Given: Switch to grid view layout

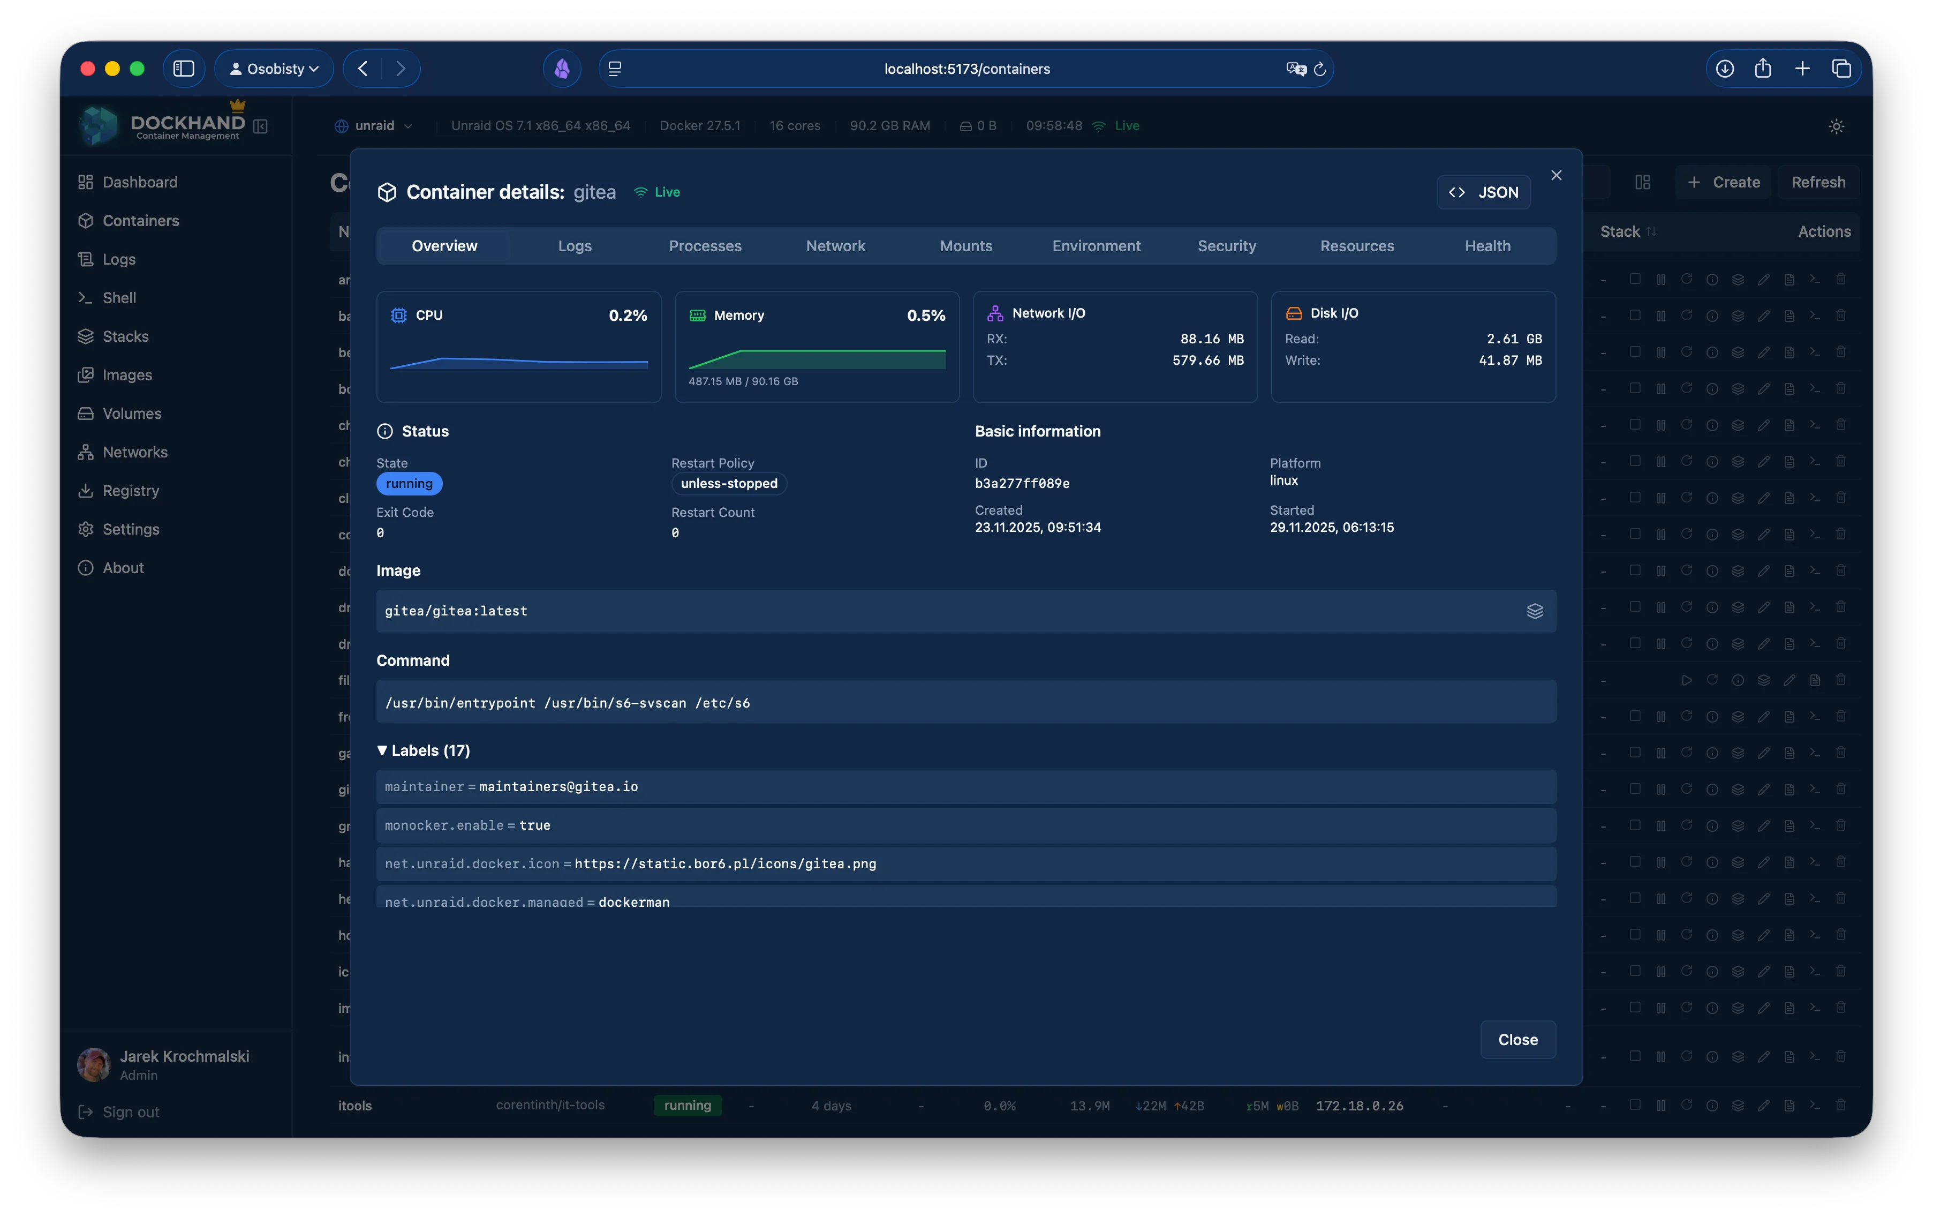Looking at the screenshot, I should (x=1642, y=182).
